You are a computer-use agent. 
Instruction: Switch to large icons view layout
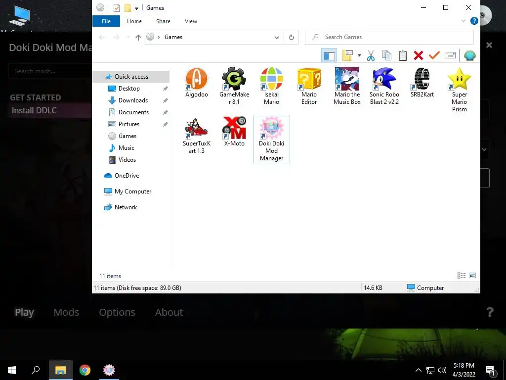pyautogui.click(x=472, y=275)
